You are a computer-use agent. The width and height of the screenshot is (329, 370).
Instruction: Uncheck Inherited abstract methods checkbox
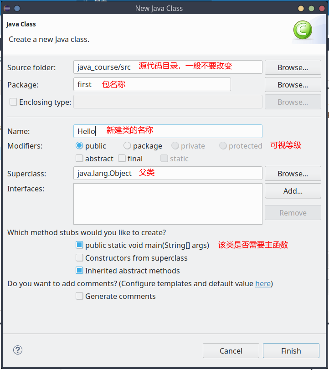79,271
